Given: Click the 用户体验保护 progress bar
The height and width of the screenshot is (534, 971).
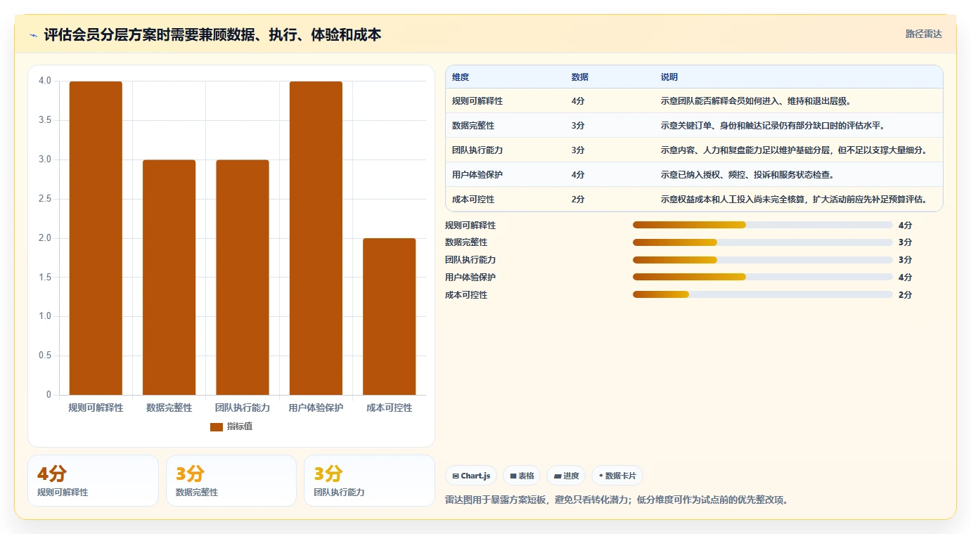Looking at the screenshot, I should 762,278.
